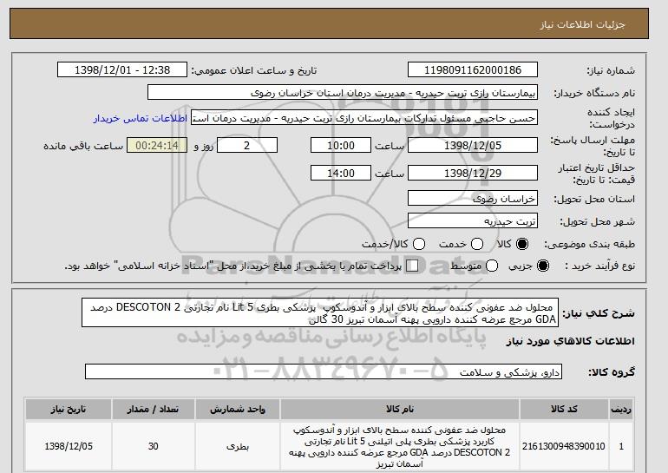The width and height of the screenshot is (668, 473).
Task: Click product code 2161300948390010 cell
Action: click(564, 446)
